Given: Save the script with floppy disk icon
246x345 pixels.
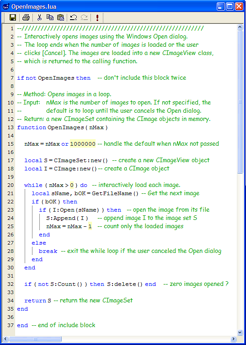Looking at the screenshot, I should tap(13, 17).
